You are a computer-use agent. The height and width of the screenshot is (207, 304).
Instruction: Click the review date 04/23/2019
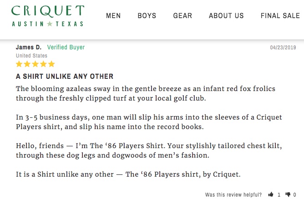tap(283, 48)
